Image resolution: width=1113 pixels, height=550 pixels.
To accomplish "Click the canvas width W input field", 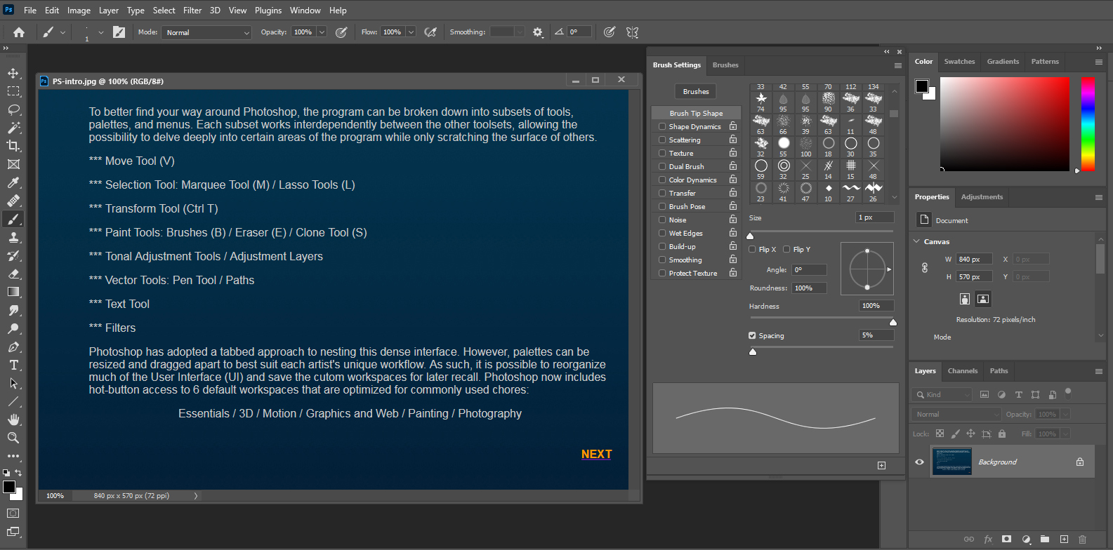I will [973, 260].
